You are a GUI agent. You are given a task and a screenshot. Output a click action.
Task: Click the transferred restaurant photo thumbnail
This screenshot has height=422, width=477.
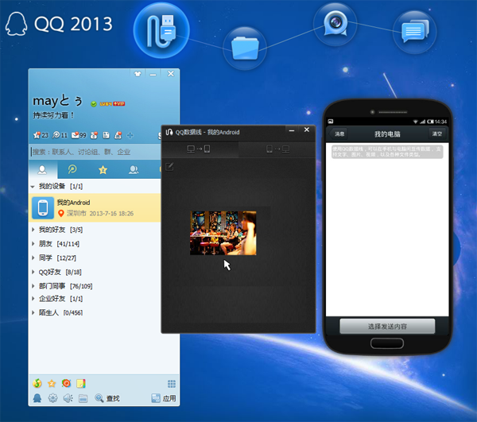point(223,233)
